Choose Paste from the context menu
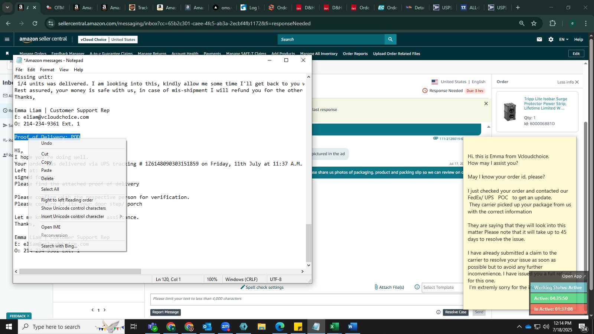 click(78, 170)
